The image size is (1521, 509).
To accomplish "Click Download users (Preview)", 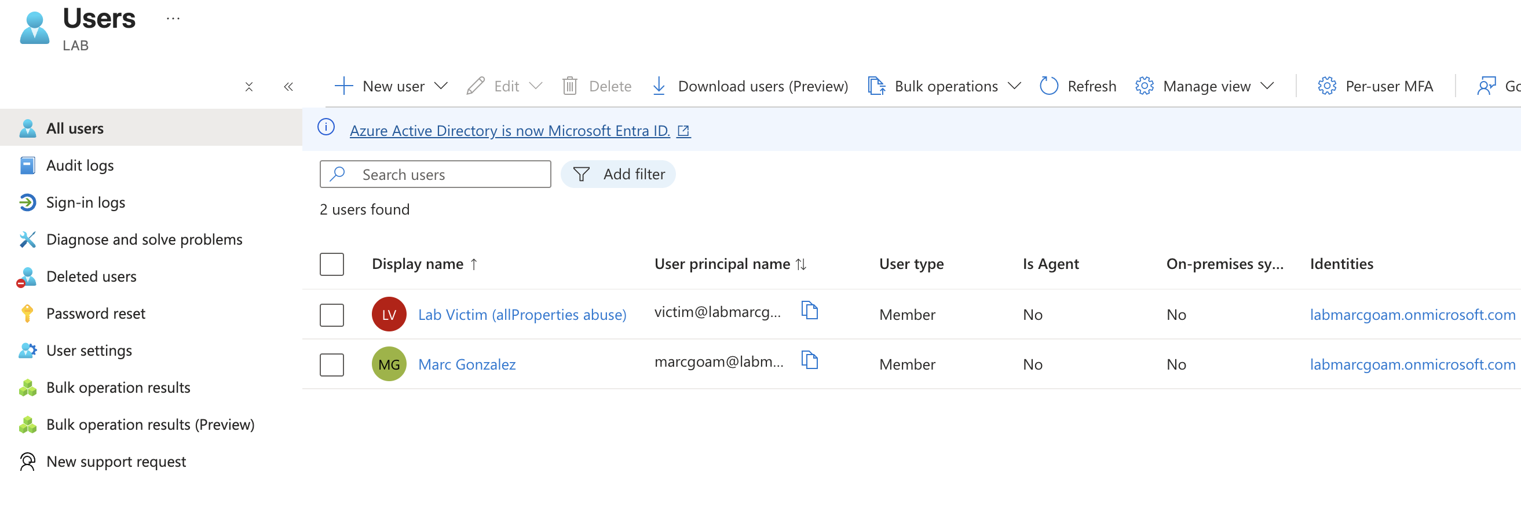I will click(x=763, y=86).
